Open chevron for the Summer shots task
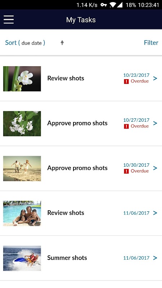The width and height of the screenshot is (162, 288). (155, 258)
